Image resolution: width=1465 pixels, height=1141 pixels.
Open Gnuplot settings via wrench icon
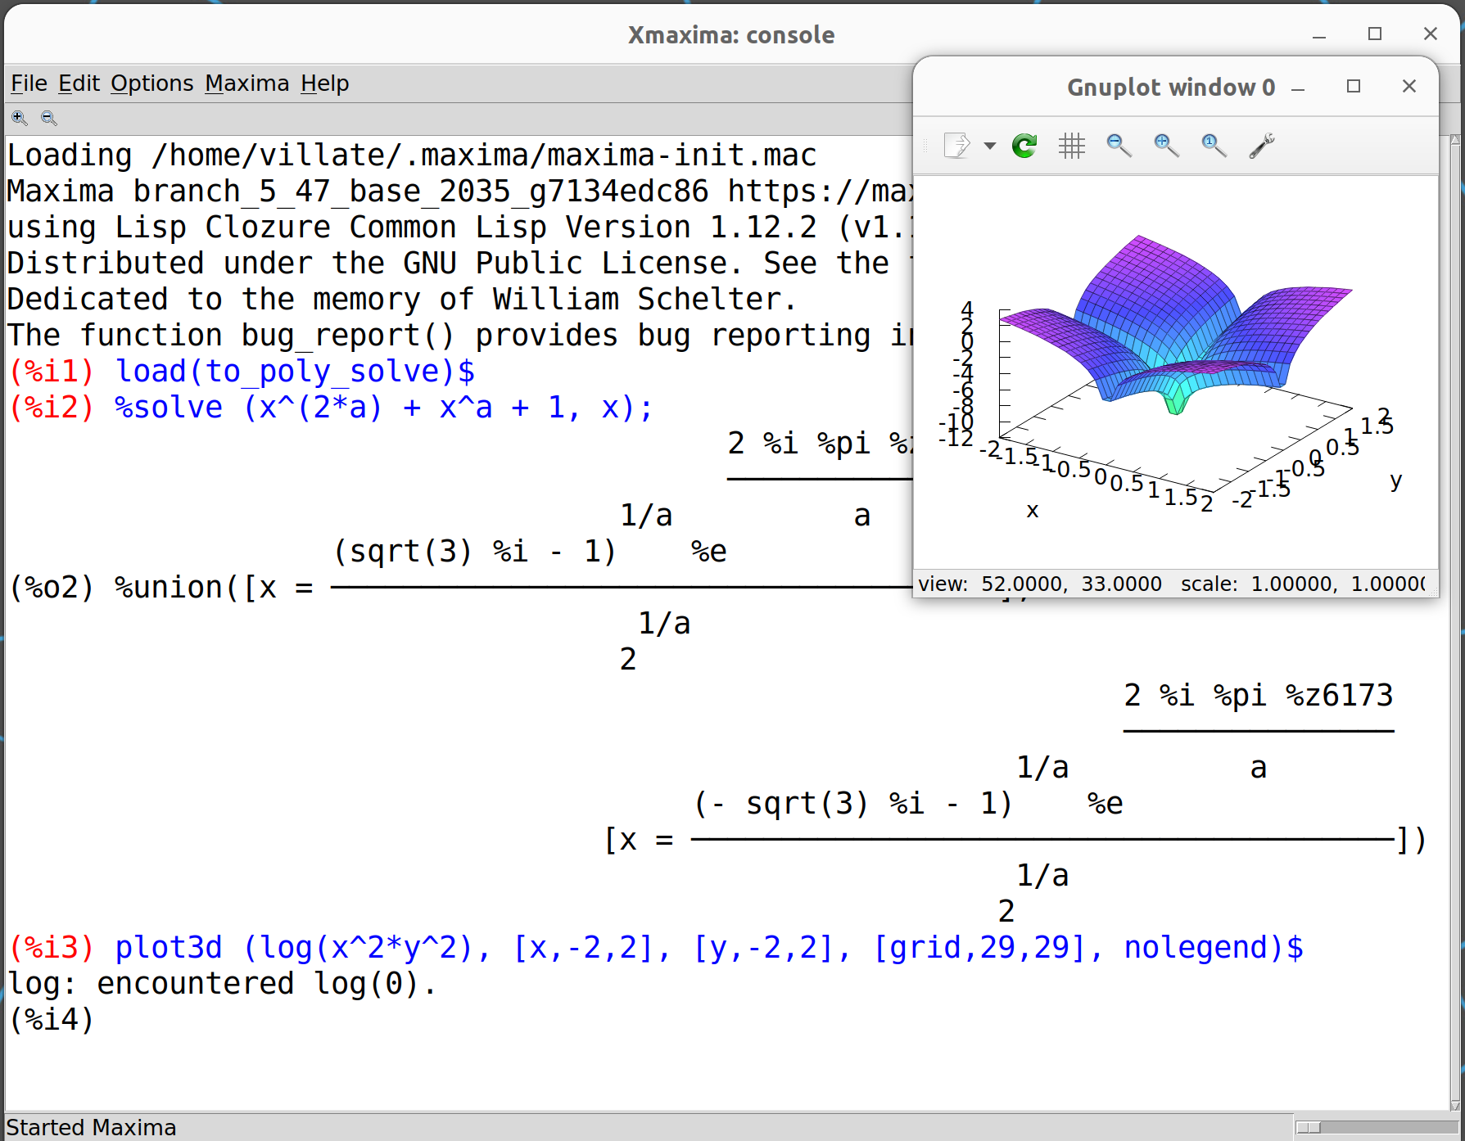tap(1261, 146)
